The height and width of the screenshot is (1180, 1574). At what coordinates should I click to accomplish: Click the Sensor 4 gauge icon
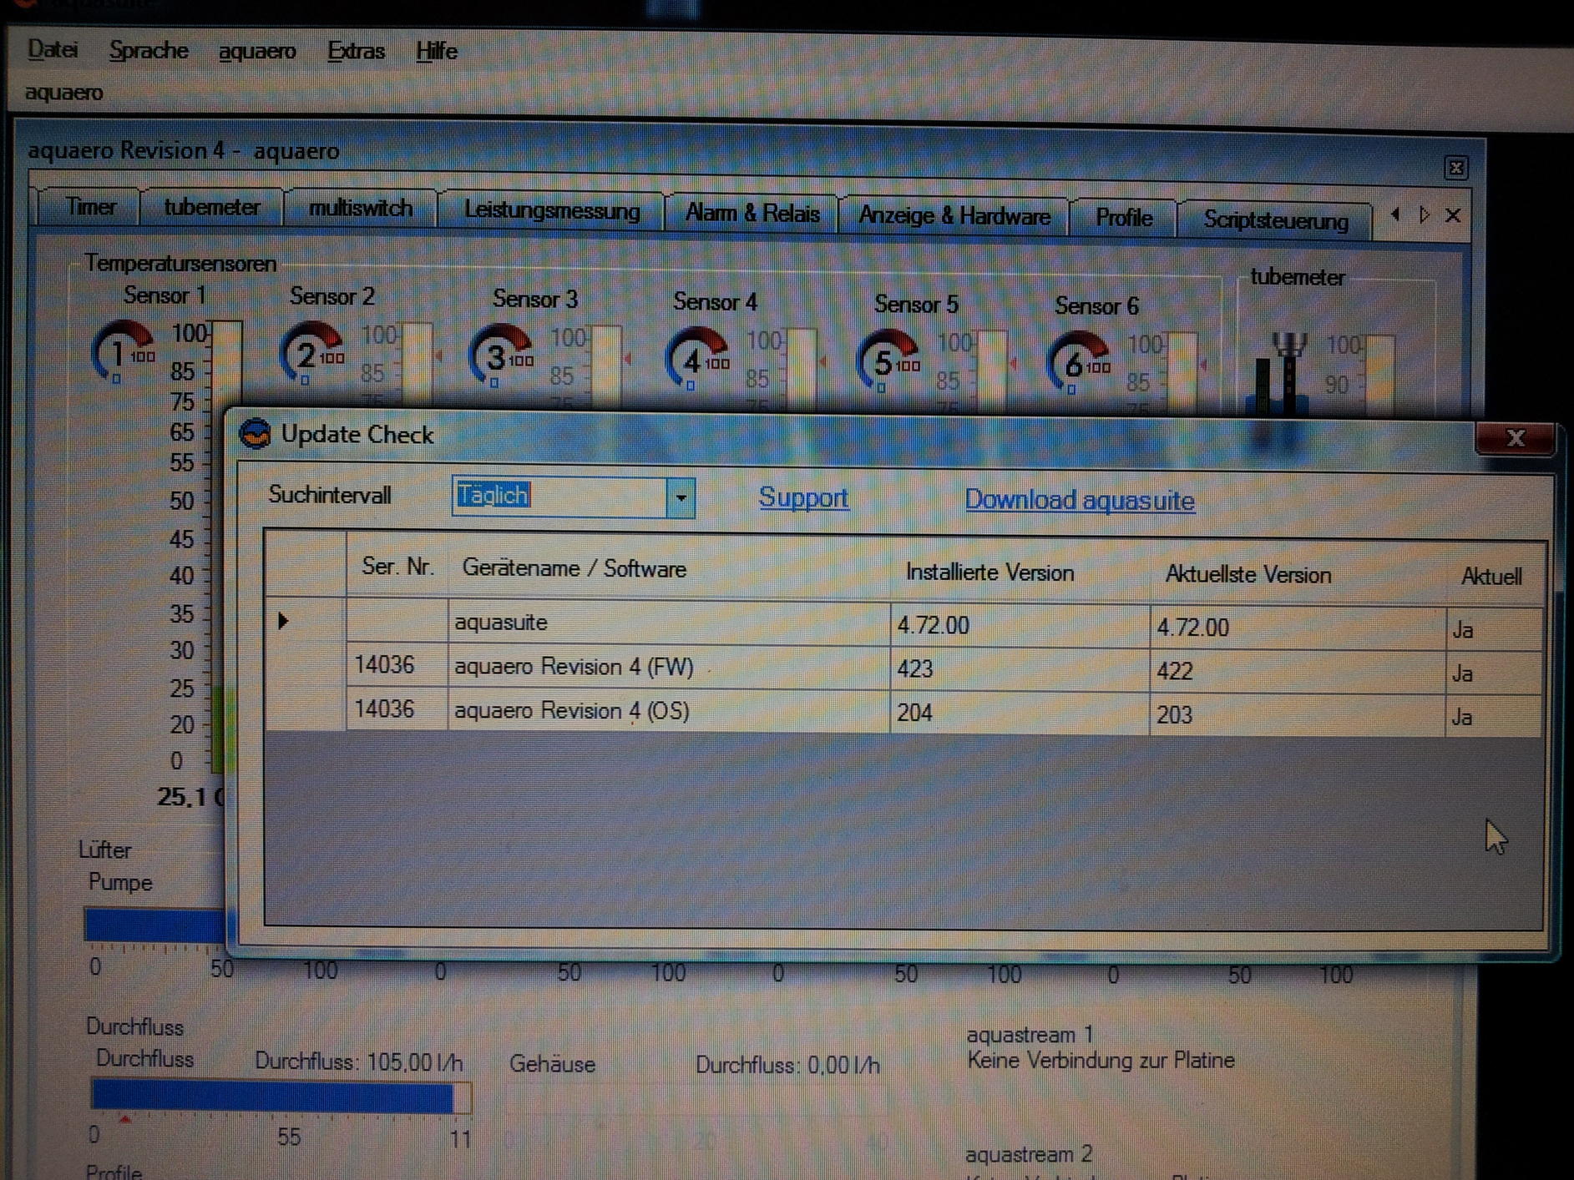tap(696, 359)
